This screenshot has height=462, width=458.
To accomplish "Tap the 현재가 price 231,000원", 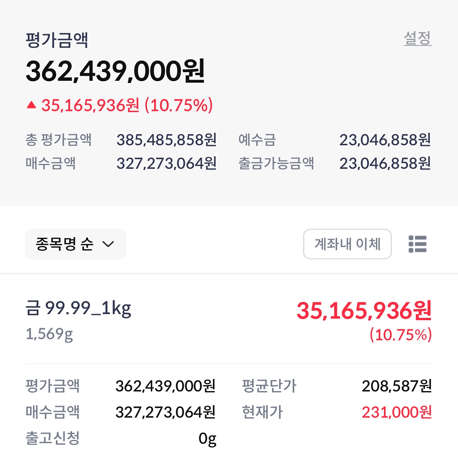I will coord(397,412).
